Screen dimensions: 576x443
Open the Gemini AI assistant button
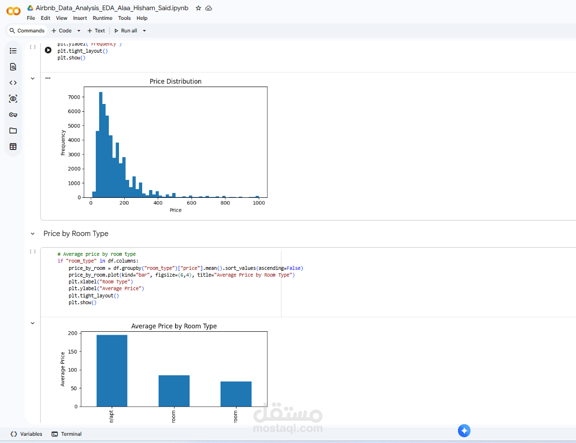[x=464, y=430]
